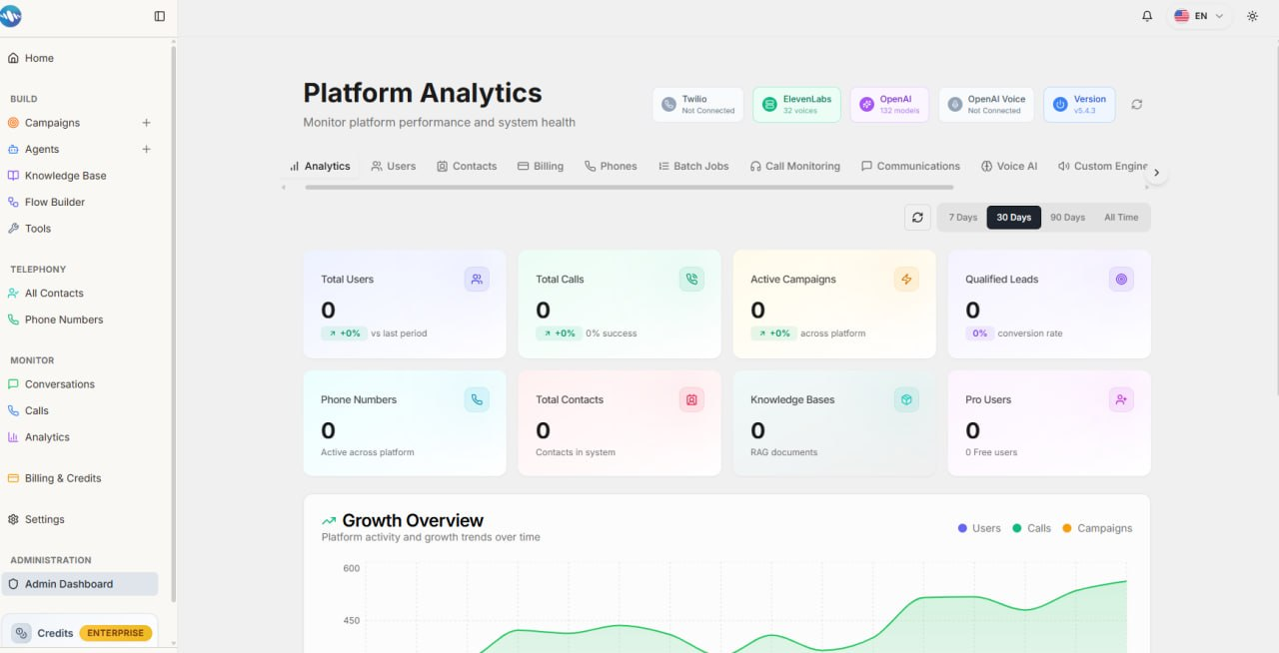
Task: Refresh analytics data beside 7 Days
Action: (917, 217)
